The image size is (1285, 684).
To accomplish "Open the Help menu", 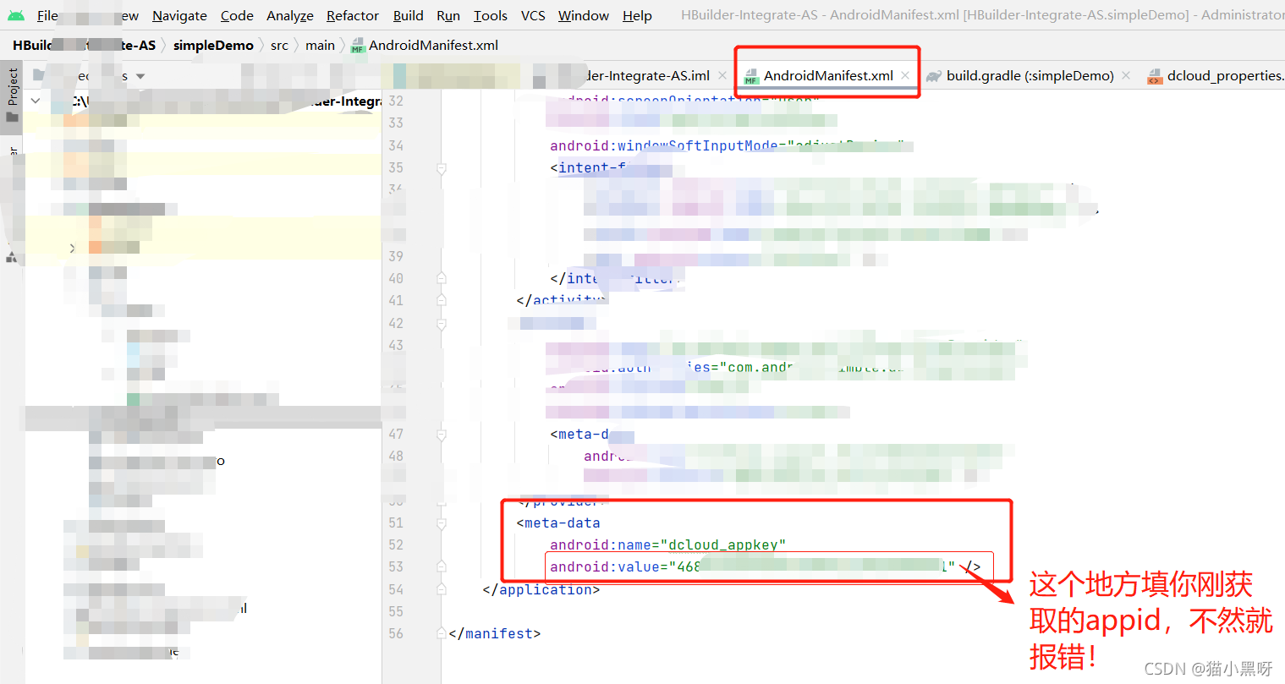I will (637, 15).
